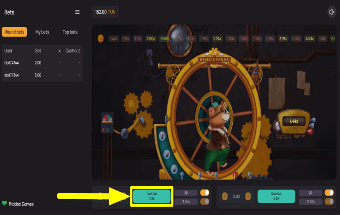340x215 pixels.
Task: Select the Round bets tab
Action: pos(14,32)
